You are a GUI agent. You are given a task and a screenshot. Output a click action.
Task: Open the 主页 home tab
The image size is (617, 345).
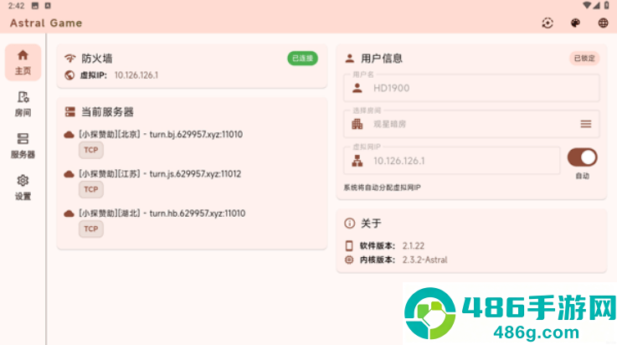23,62
